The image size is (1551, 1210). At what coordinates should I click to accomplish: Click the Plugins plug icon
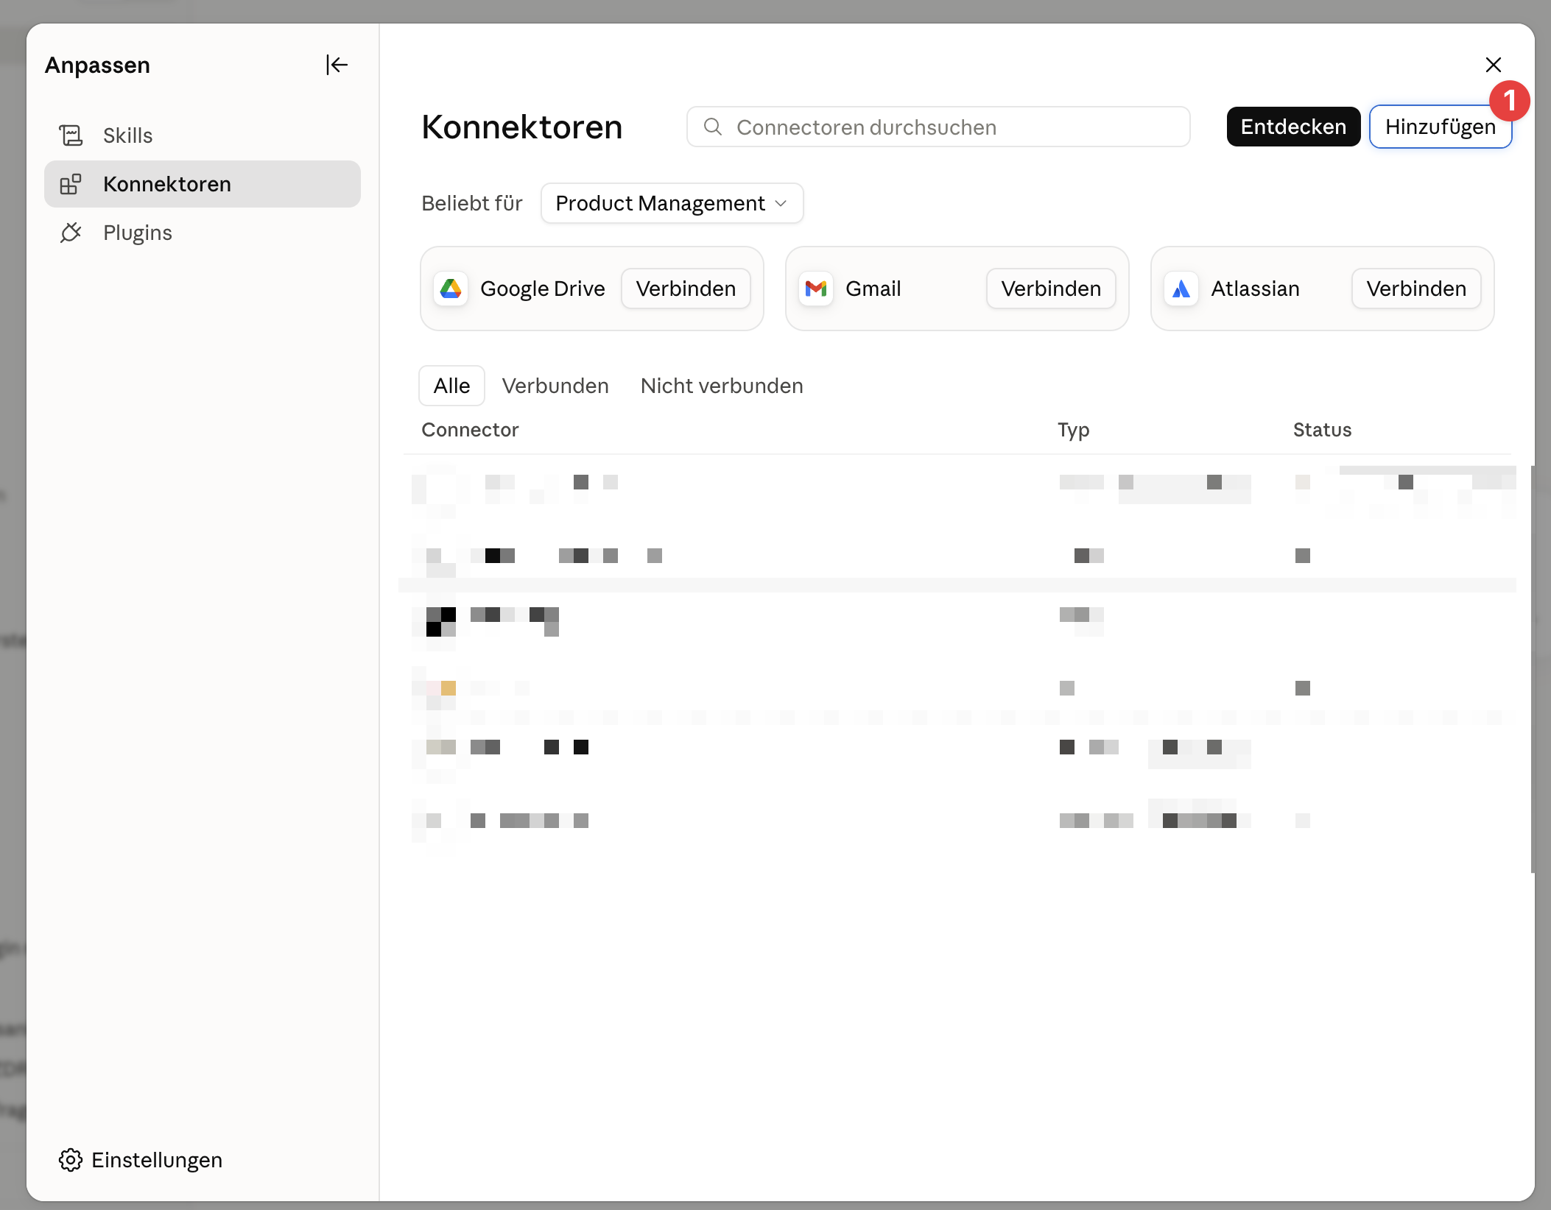(71, 233)
